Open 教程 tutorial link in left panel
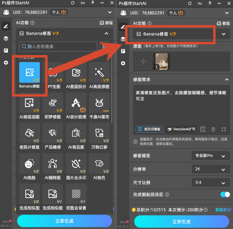The width and height of the screenshot is (233, 229). [x=106, y=23]
